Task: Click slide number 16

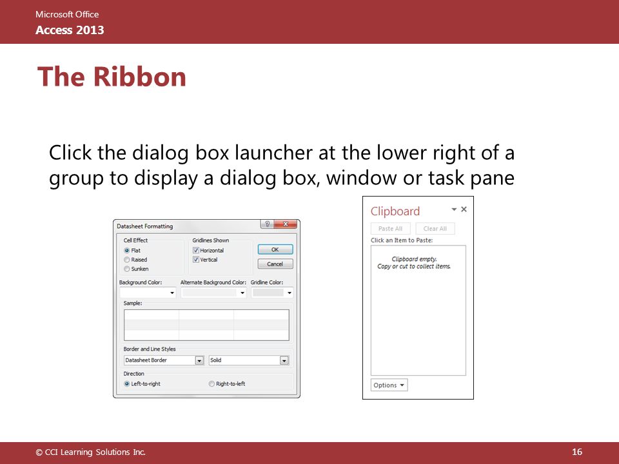Action: [x=577, y=452]
